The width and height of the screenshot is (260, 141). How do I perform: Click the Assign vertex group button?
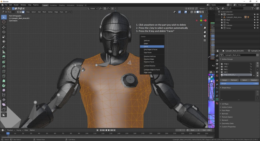pyautogui.click(x=224, y=80)
